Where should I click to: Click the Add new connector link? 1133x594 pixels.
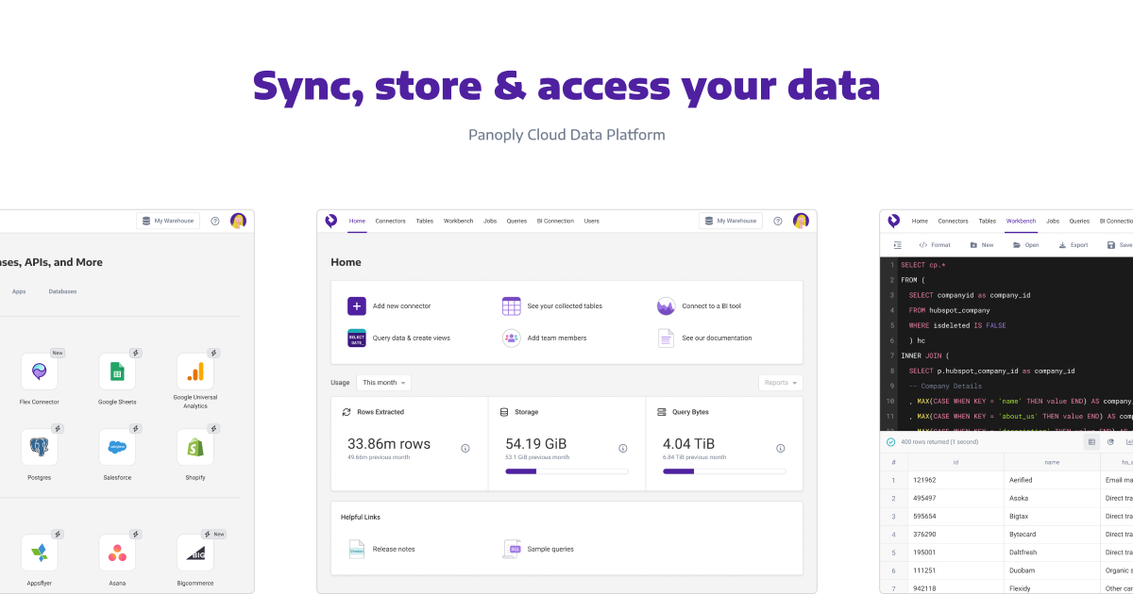coord(401,306)
